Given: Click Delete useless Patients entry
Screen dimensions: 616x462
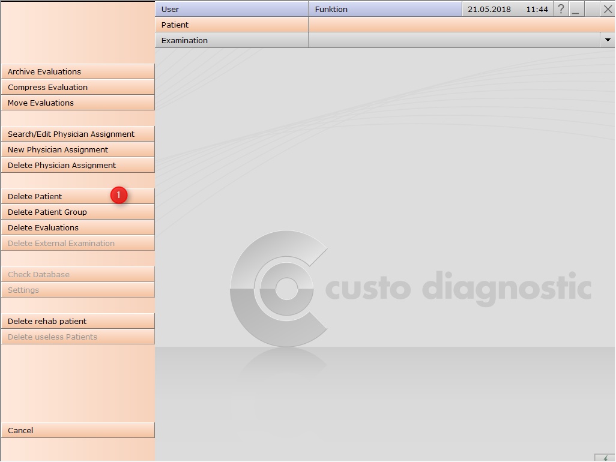Looking at the screenshot, I should (78, 337).
